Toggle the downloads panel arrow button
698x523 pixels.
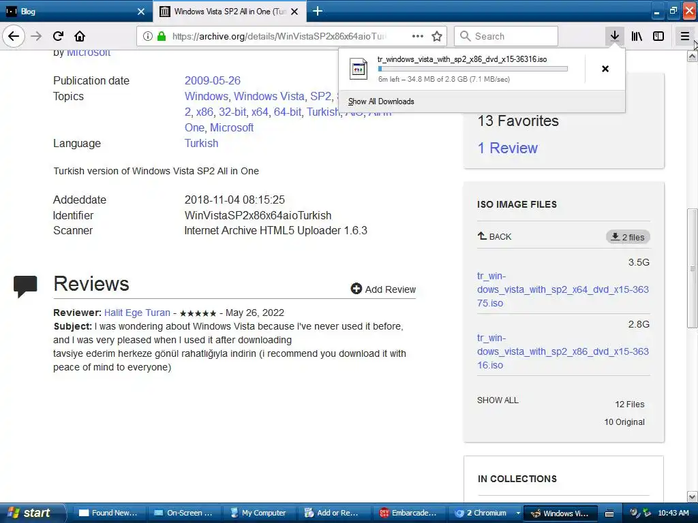point(614,36)
